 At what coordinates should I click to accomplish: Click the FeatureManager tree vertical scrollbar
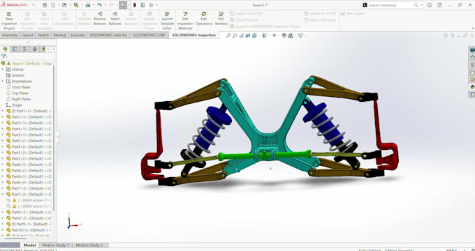pyautogui.click(x=54, y=137)
